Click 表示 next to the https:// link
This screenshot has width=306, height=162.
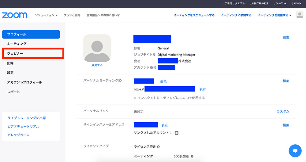pyautogui.click(x=202, y=89)
